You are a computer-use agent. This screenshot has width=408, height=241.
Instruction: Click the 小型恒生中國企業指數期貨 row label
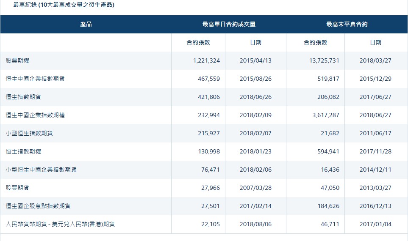coord(41,170)
